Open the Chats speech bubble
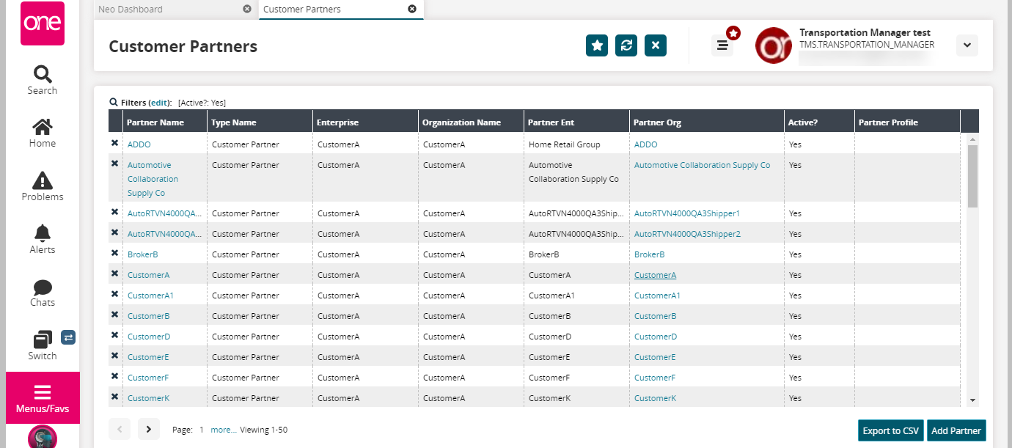The height and width of the screenshot is (448, 1012). point(42,287)
